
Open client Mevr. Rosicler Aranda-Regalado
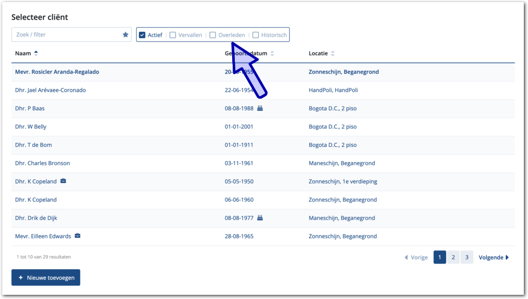57,72
